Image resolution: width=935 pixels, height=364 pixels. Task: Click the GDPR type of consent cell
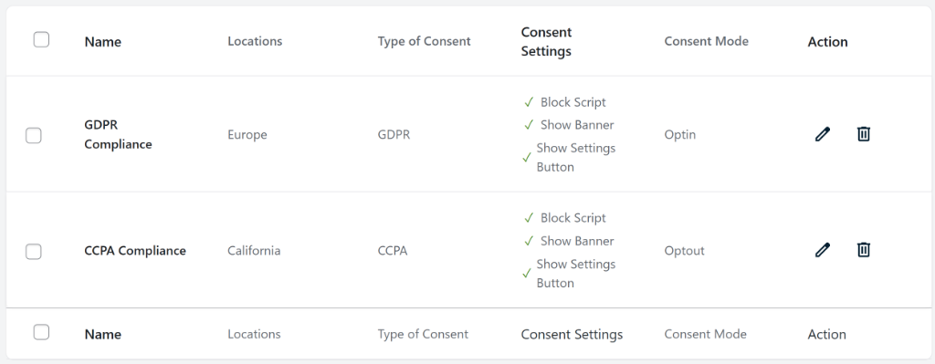(x=394, y=135)
